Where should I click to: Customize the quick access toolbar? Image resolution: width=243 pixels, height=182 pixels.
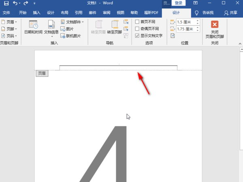[34, 3]
